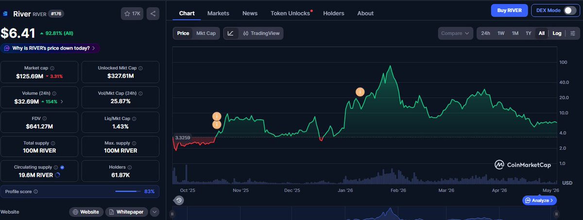Open the Markets tab
Screen dimensions: 583x220
218,13
